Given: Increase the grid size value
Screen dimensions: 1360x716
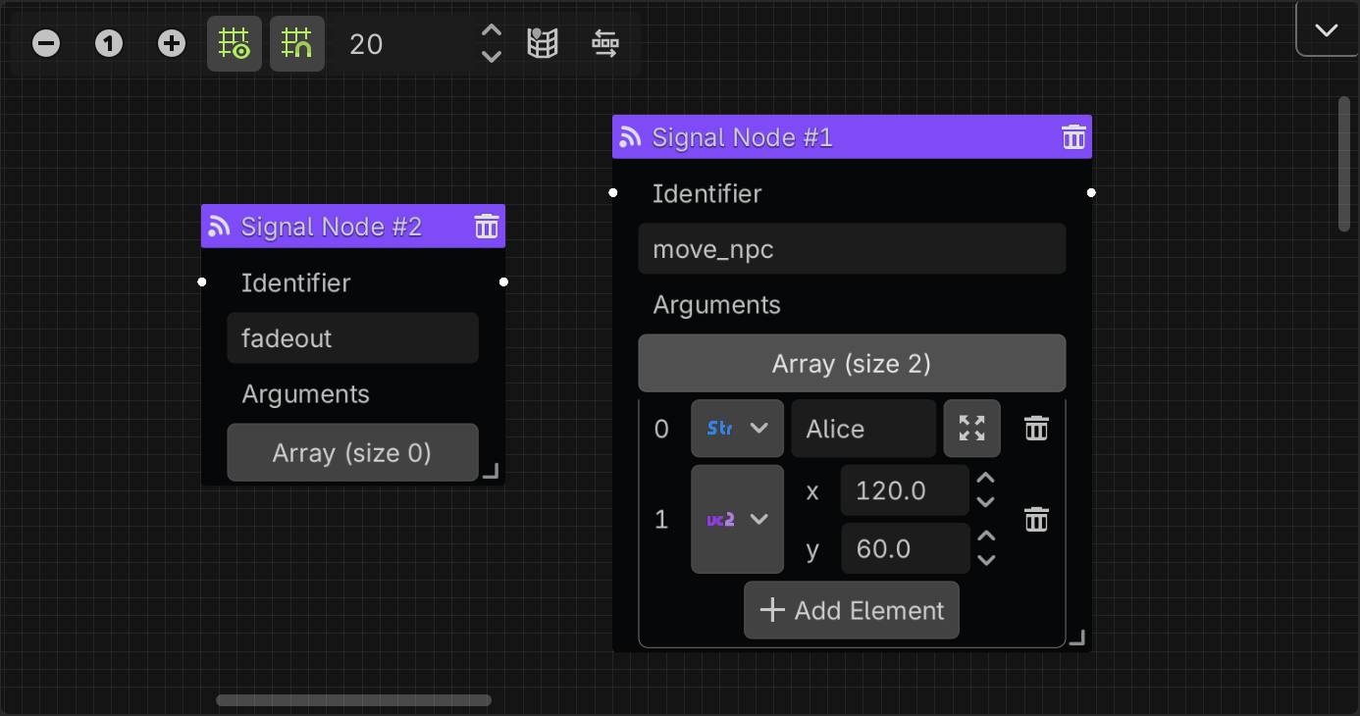Looking at the screenshot, I should (x=491, y=32).
